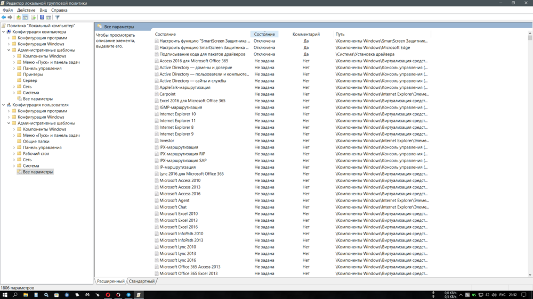Viewport: 533px width, 299px height.
Task: Click the volume speaker icon in tray
Action: [494, 295]
